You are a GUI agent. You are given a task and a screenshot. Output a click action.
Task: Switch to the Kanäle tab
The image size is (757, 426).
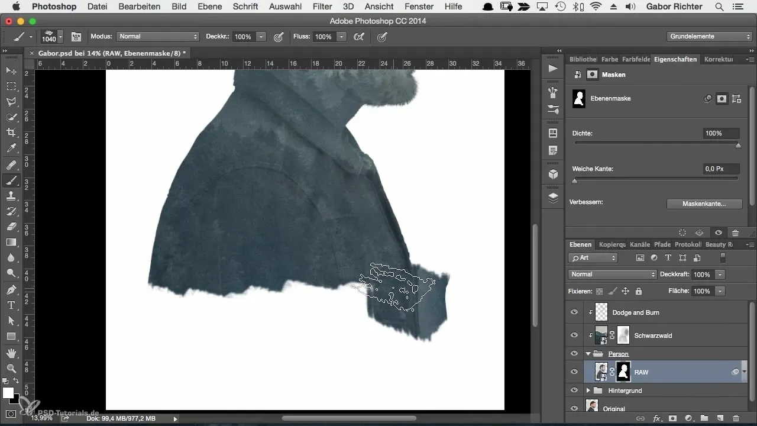640,244
